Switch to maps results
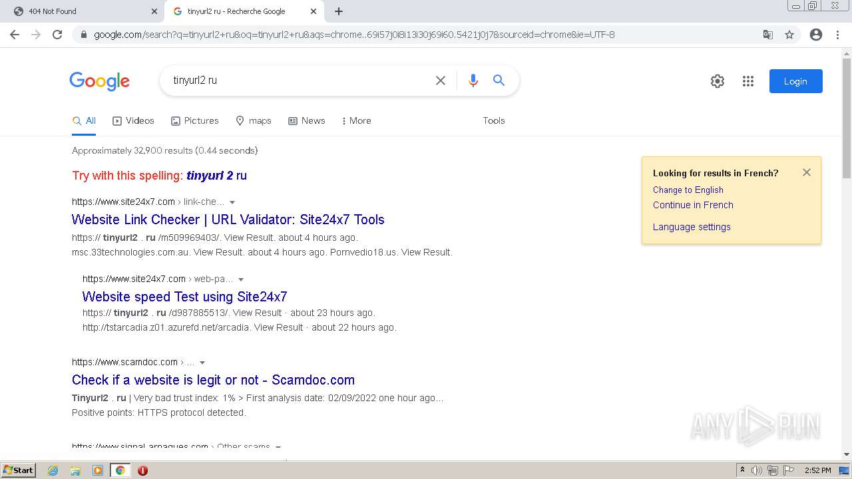 coord(254,121)
